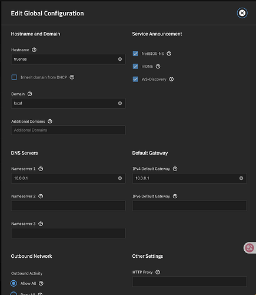
Task: Select the Allow All outbound activity option
Action: point(14,283)
